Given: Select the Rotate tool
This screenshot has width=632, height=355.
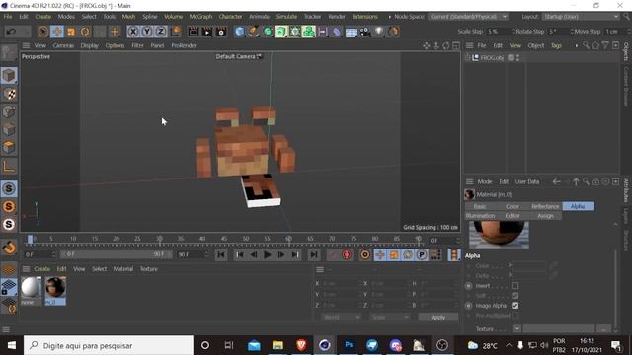Looking at the screenshot, I should [85, 32].
